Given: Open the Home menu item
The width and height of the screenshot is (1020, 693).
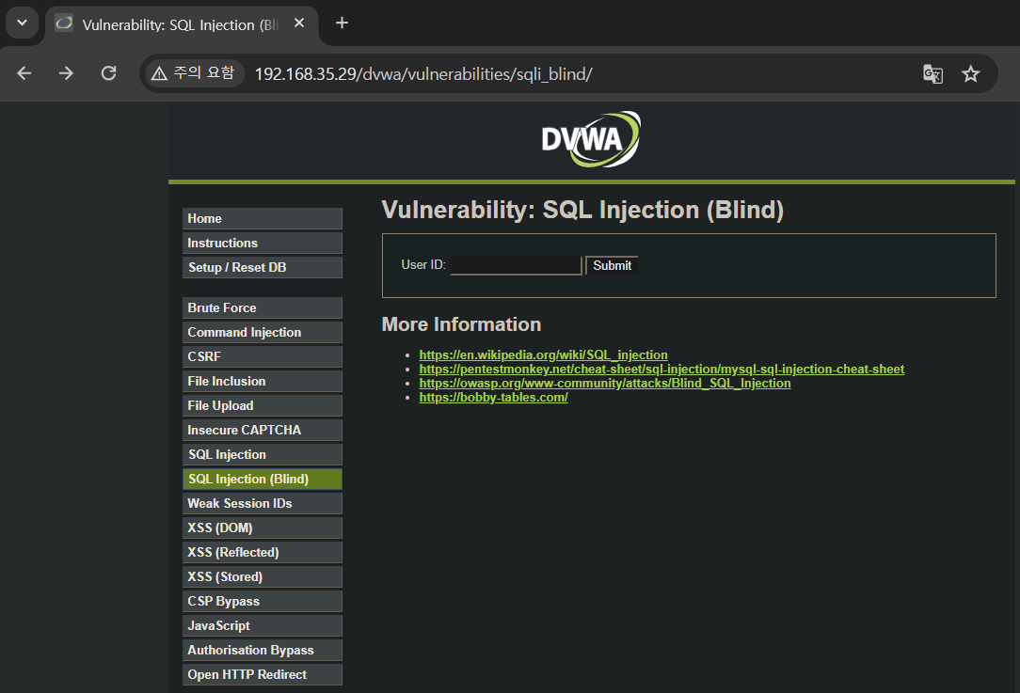Looking at the screenshot, I should pyautogui.click(x=263, y=218).
